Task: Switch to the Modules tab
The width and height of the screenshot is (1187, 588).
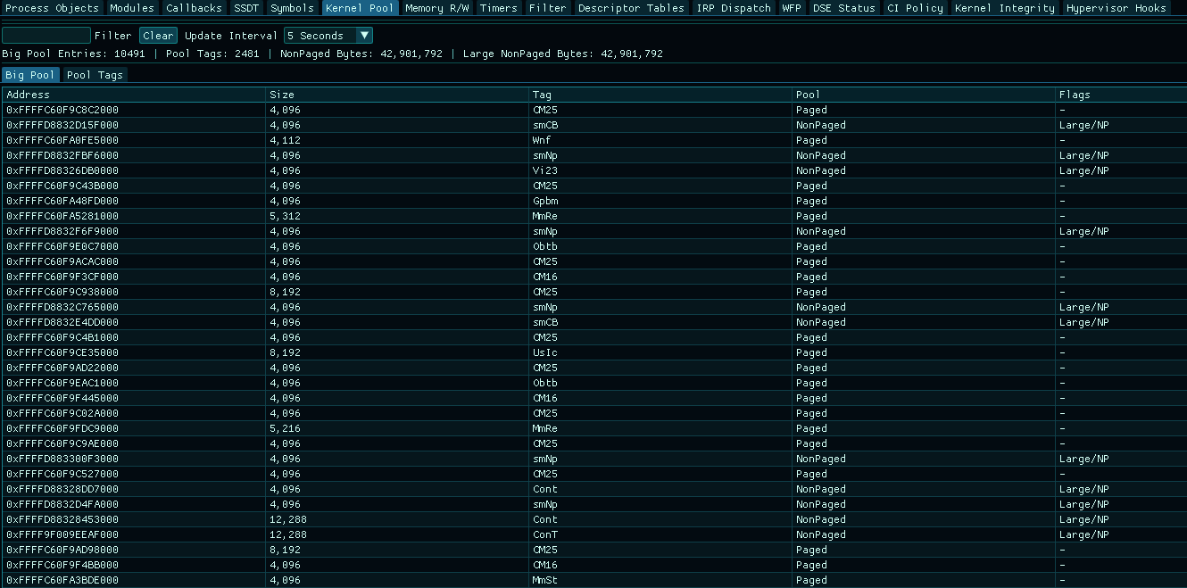Action: point(132,8)
